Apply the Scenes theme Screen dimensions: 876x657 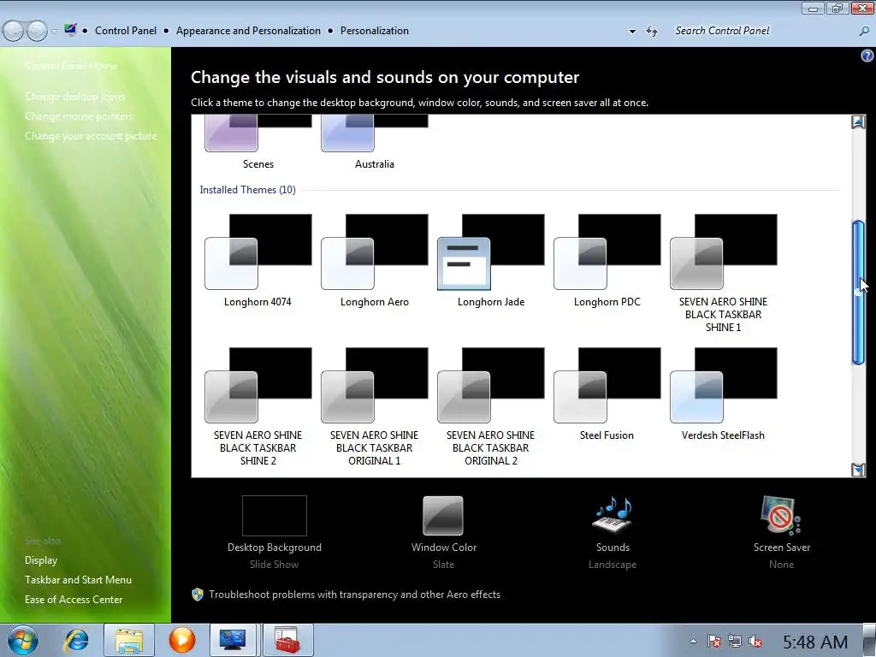258,142
